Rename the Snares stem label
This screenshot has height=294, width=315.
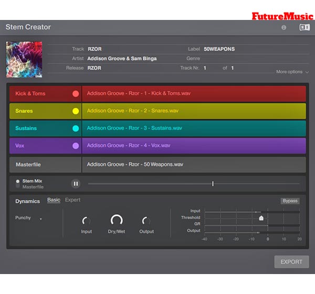point(24,111)
